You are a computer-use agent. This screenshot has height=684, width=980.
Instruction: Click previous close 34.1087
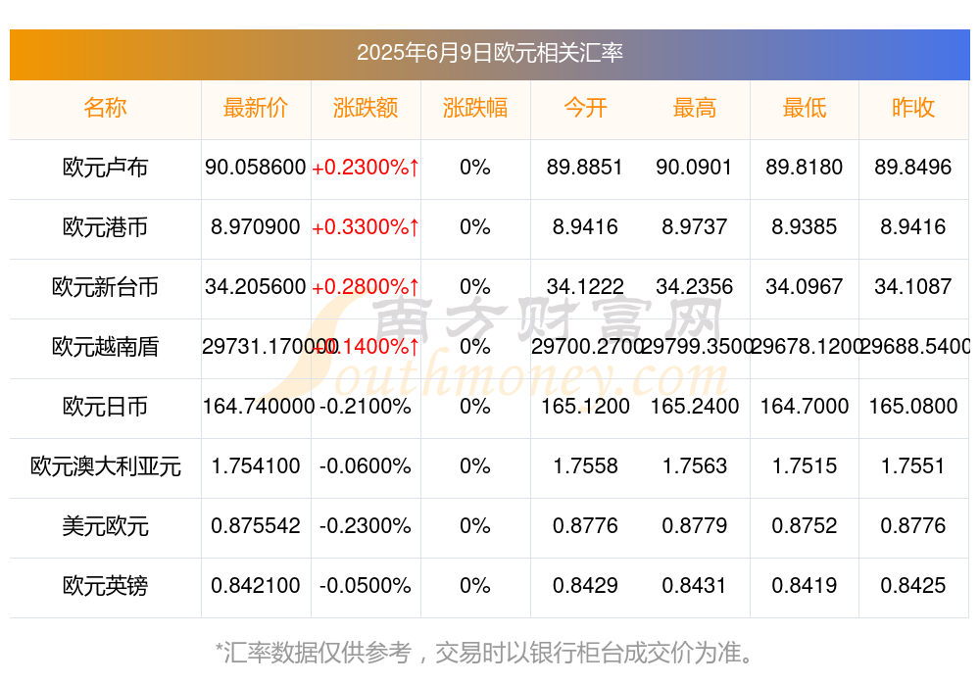[913, 286]
